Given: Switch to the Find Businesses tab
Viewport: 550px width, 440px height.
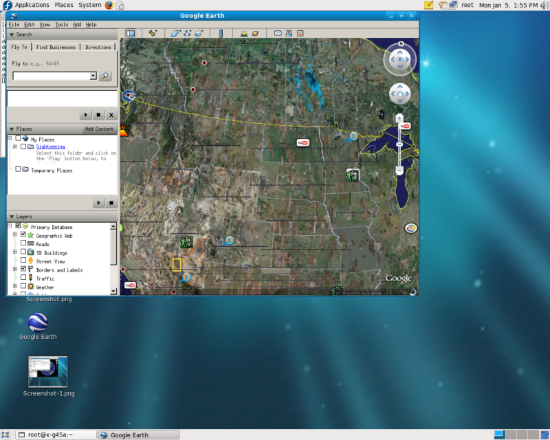Looking at the screenshot, I should coord(56,47).
